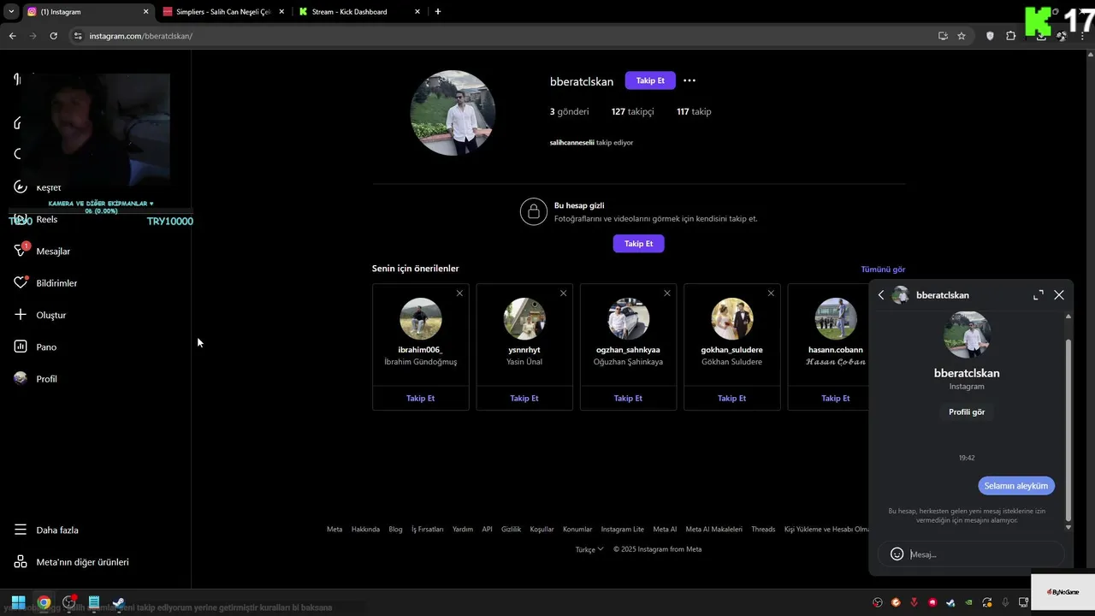This screenshot has width=1095, height=616.
Task: Click Takip Et under private account notice
Action: coord(638,244)
